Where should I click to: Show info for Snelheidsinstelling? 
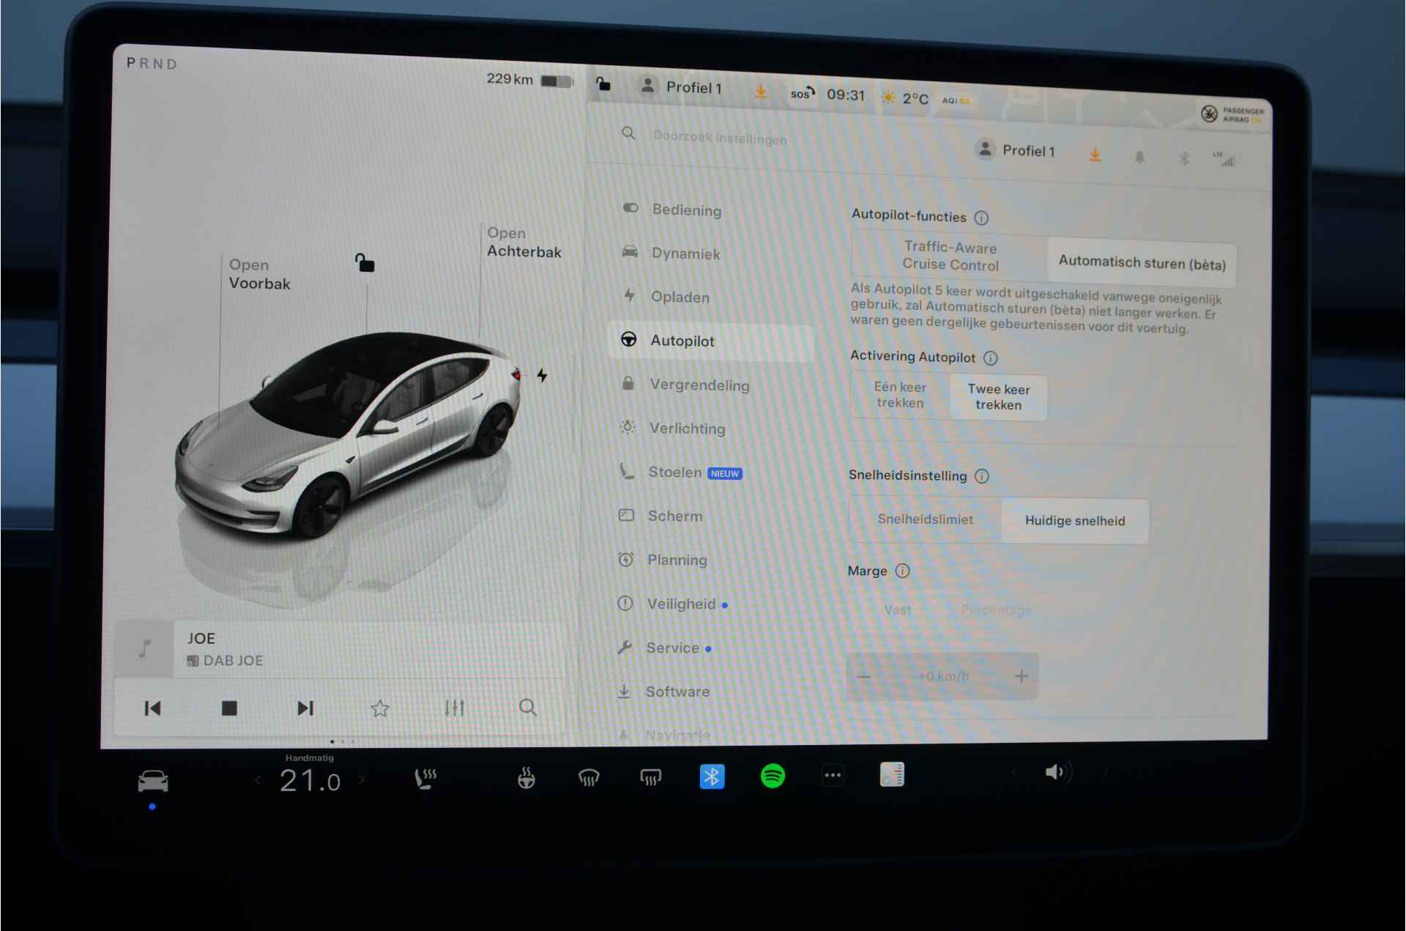(982, 476)
